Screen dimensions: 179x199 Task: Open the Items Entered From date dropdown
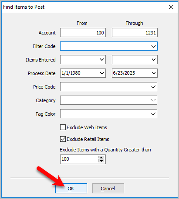pos(102,59)
